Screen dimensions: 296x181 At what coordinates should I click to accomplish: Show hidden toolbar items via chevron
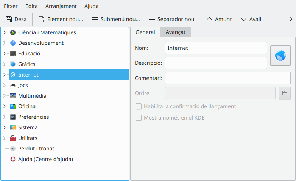(x=290, y=19)
